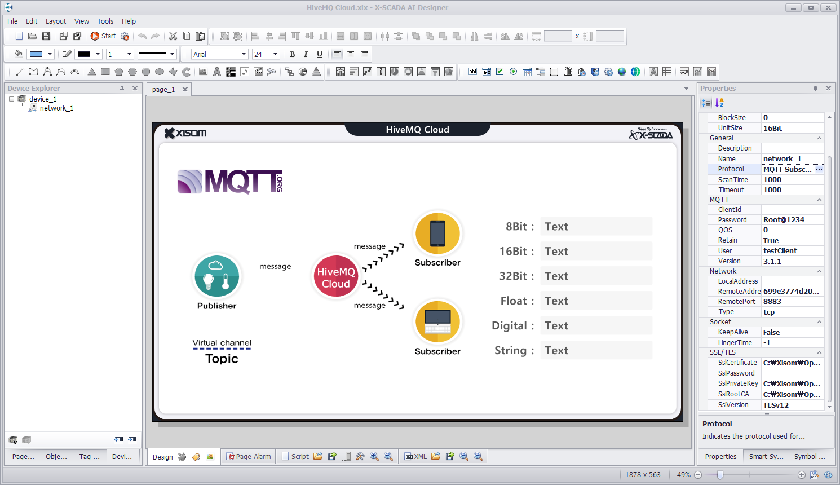The height and width of the screenshot is (485, 840).
Task: Set text alignment to center
Action: (x=351, y=54)
